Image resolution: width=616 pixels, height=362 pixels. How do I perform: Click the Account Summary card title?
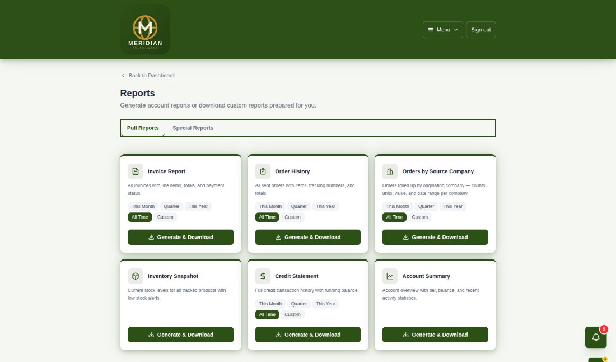[x=426, y=276]
